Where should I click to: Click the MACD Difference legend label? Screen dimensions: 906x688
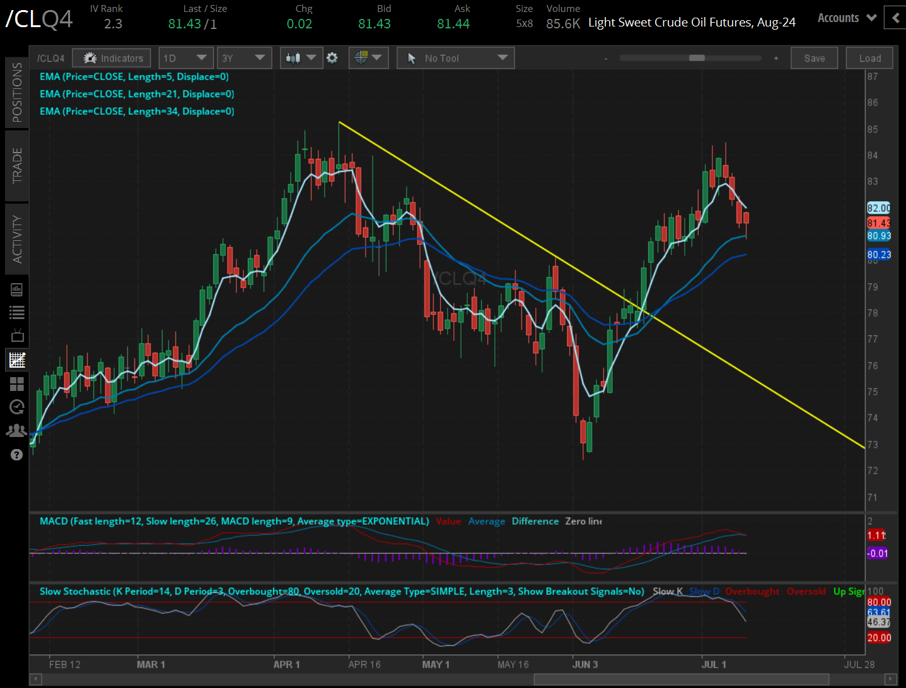pyautogui.click(x=535, y=522)
